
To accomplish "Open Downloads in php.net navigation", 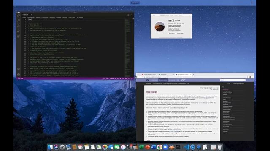I will click(154, 80).
